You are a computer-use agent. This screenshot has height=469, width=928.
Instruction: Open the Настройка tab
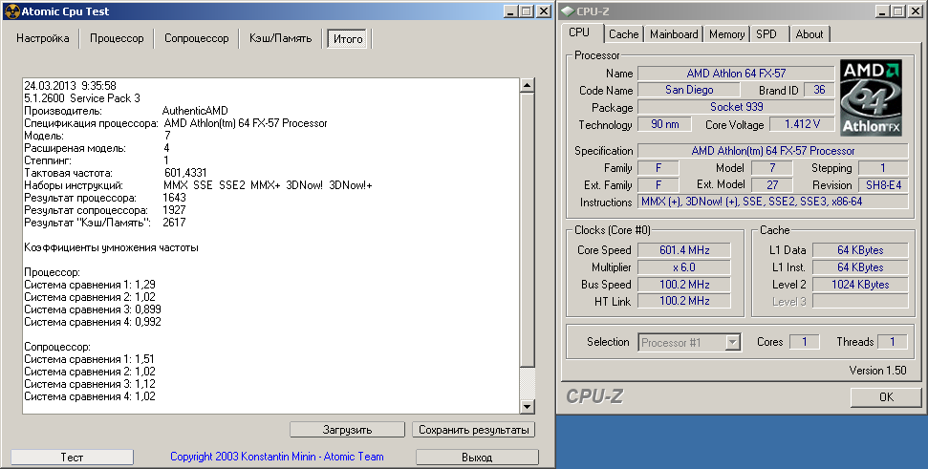pos(43,38)
